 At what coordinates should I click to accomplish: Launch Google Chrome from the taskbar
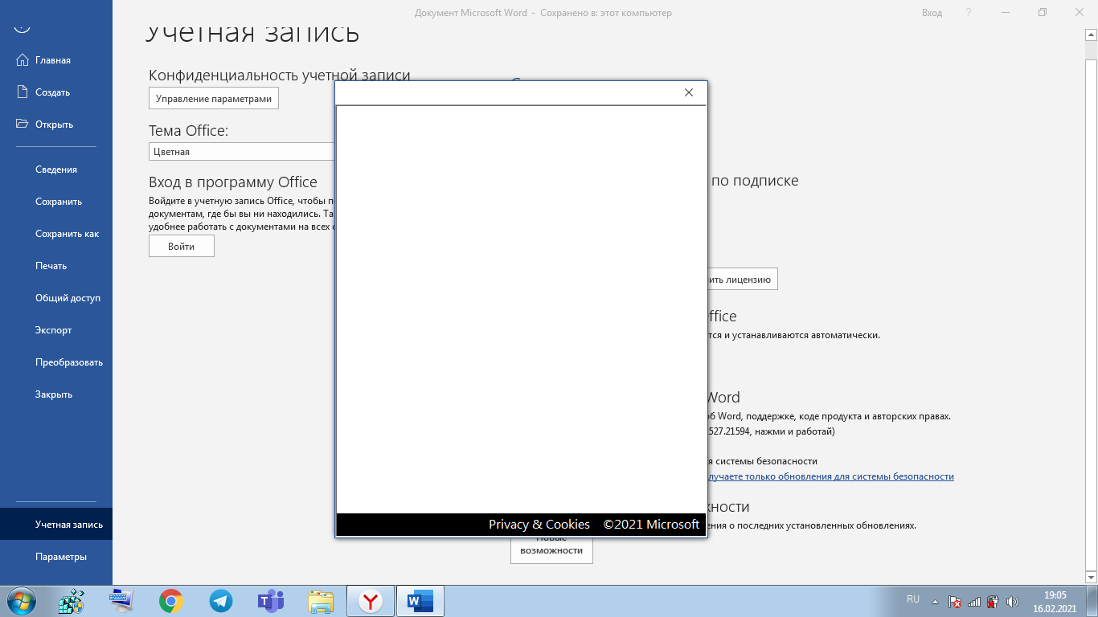tap(170, 601)
